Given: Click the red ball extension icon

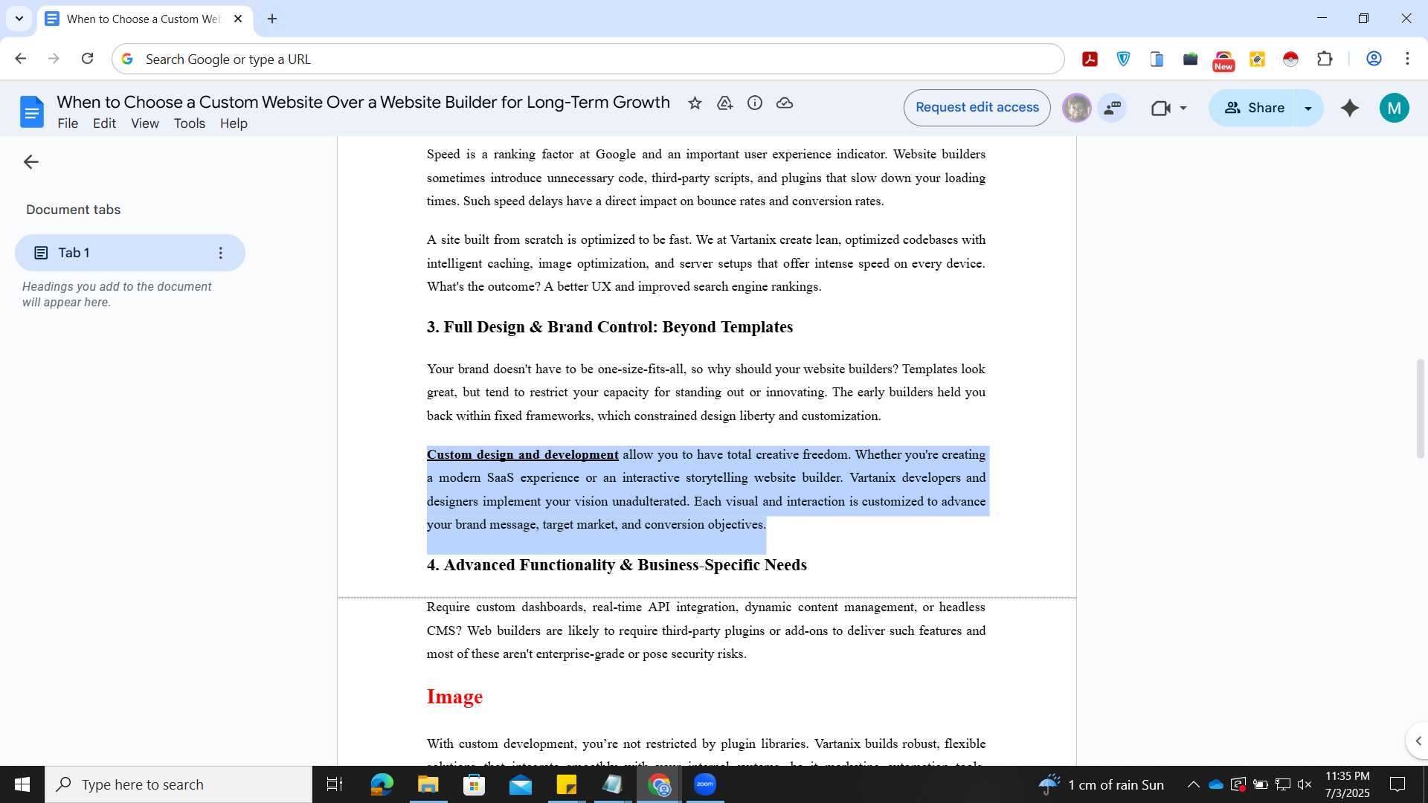Looking at the screenshot, I should [x=1290, y=59].
